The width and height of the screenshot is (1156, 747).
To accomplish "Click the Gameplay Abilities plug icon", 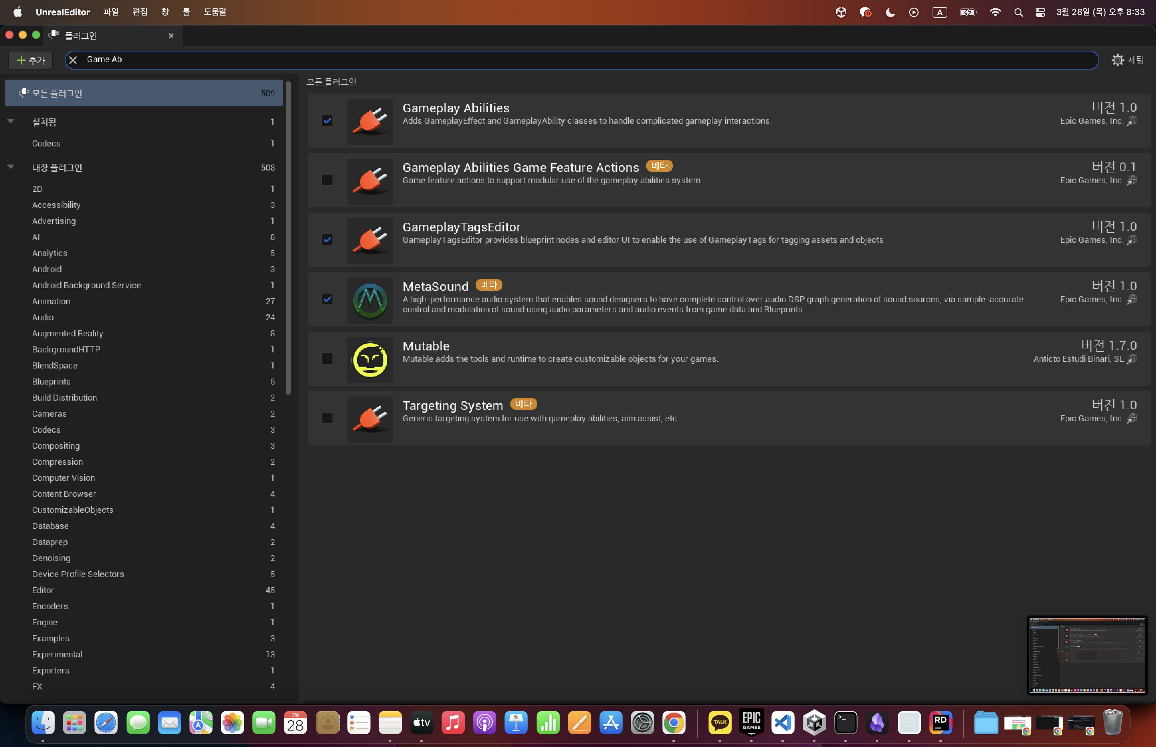I will [x=370, y=121].
